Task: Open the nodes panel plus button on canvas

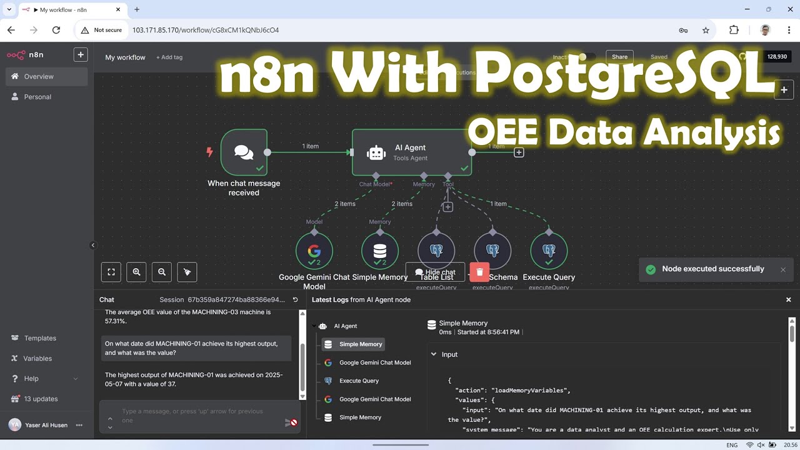Action: point(784,90)
